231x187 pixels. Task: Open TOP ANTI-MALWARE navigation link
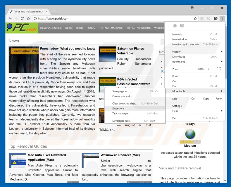pyautogui.click(x=111, y=28)
